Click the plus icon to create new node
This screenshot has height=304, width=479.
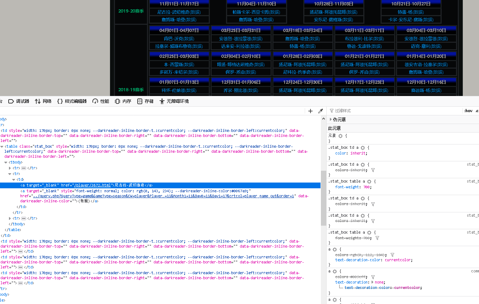(x=310, y=111)
